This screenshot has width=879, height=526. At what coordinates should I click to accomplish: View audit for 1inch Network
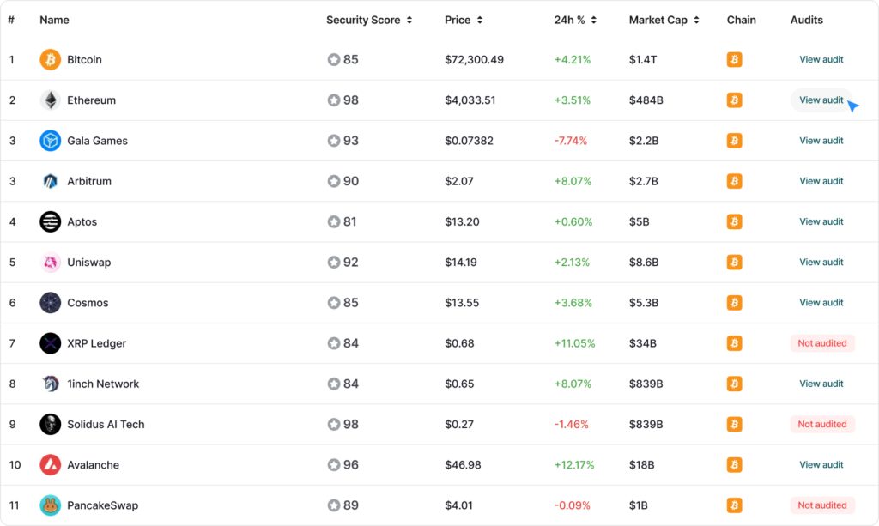pos(821,384)
